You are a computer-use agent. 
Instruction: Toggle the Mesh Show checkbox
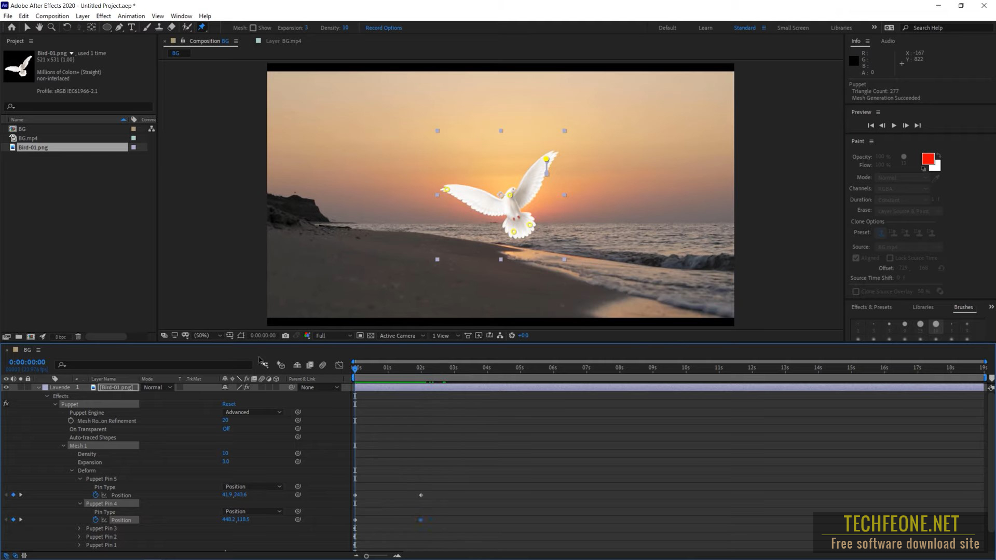[253, 28]
